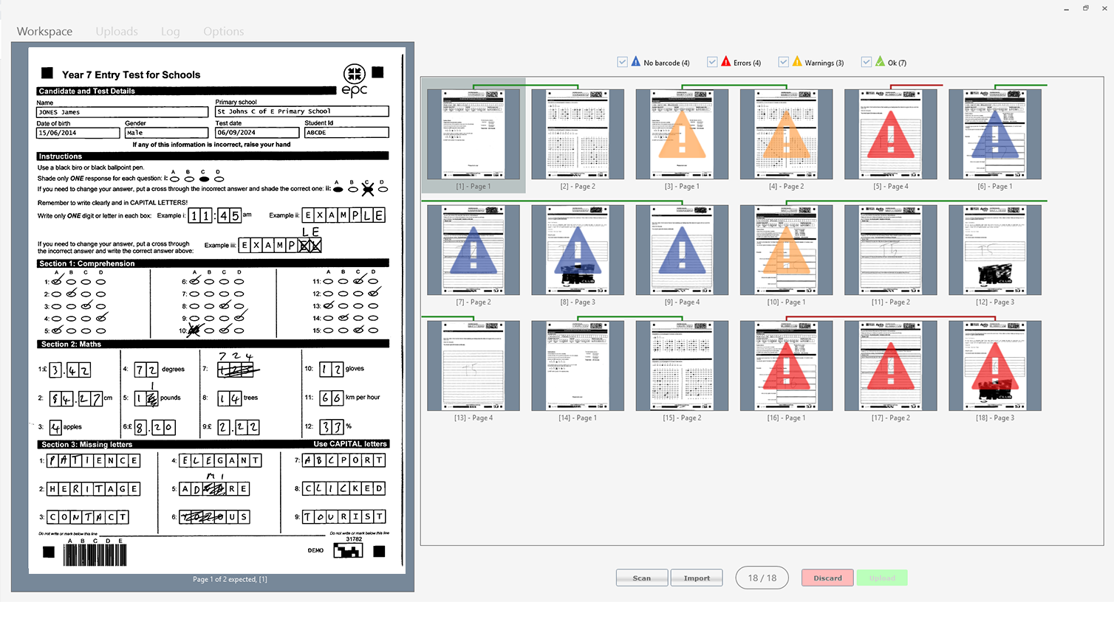1114x627 pixels.
Task: Click the Gender field showing Male
Action: [x=167, y=133]
